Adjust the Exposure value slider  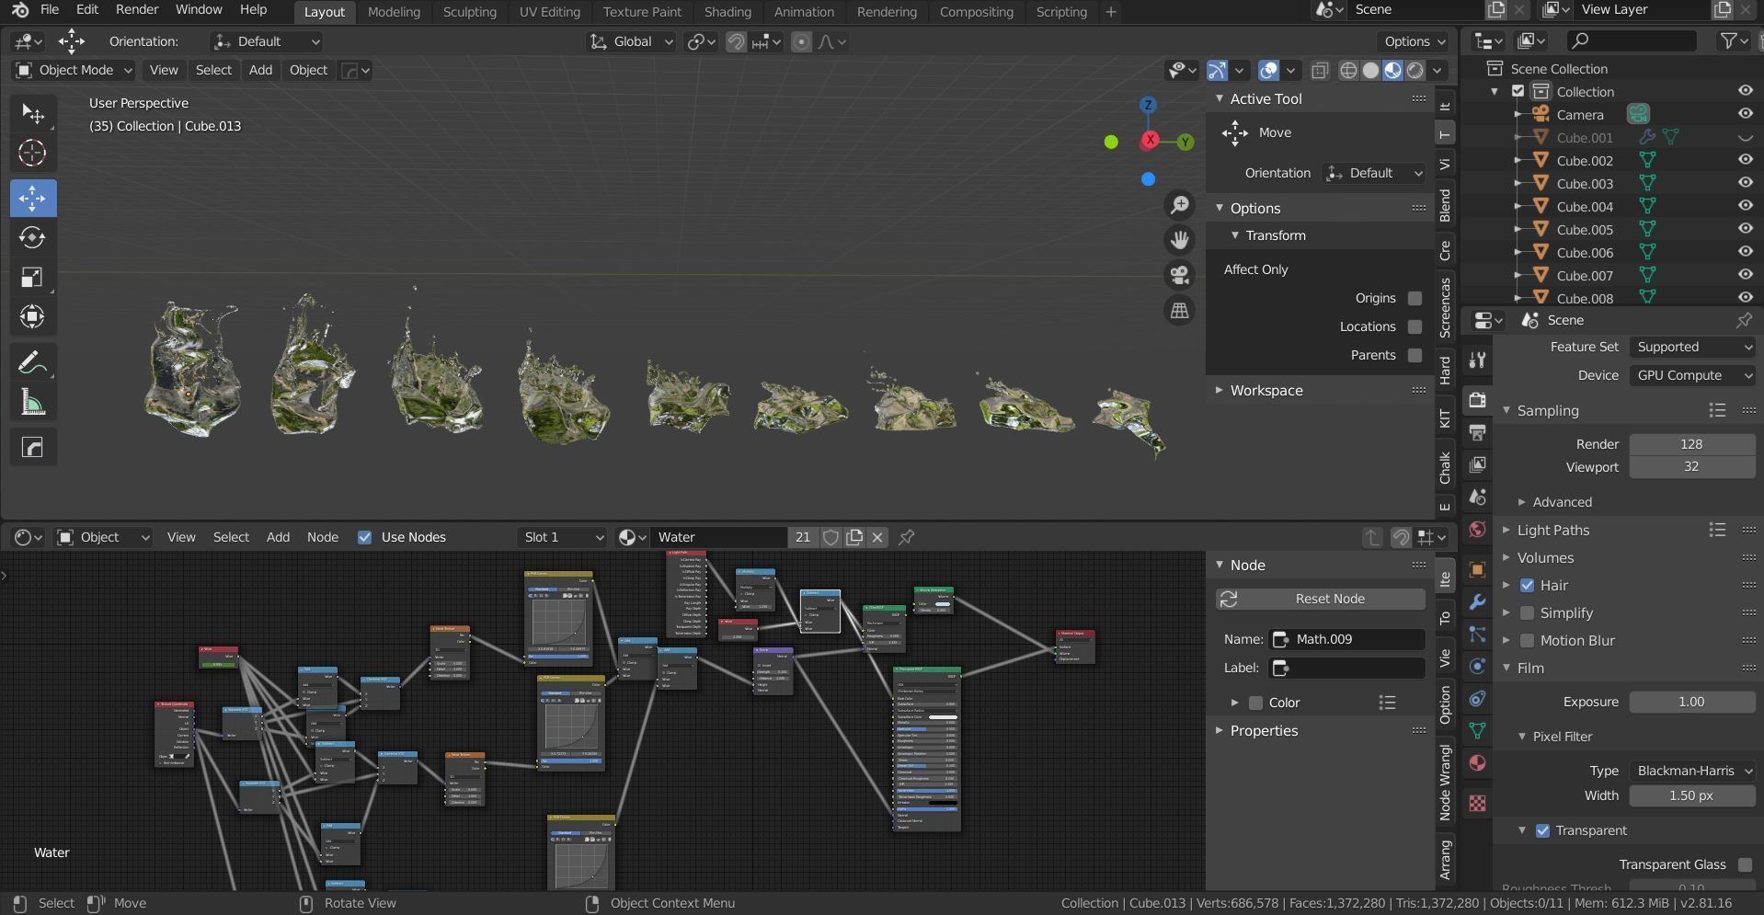pyautogui.click(x=1690, y=702)
